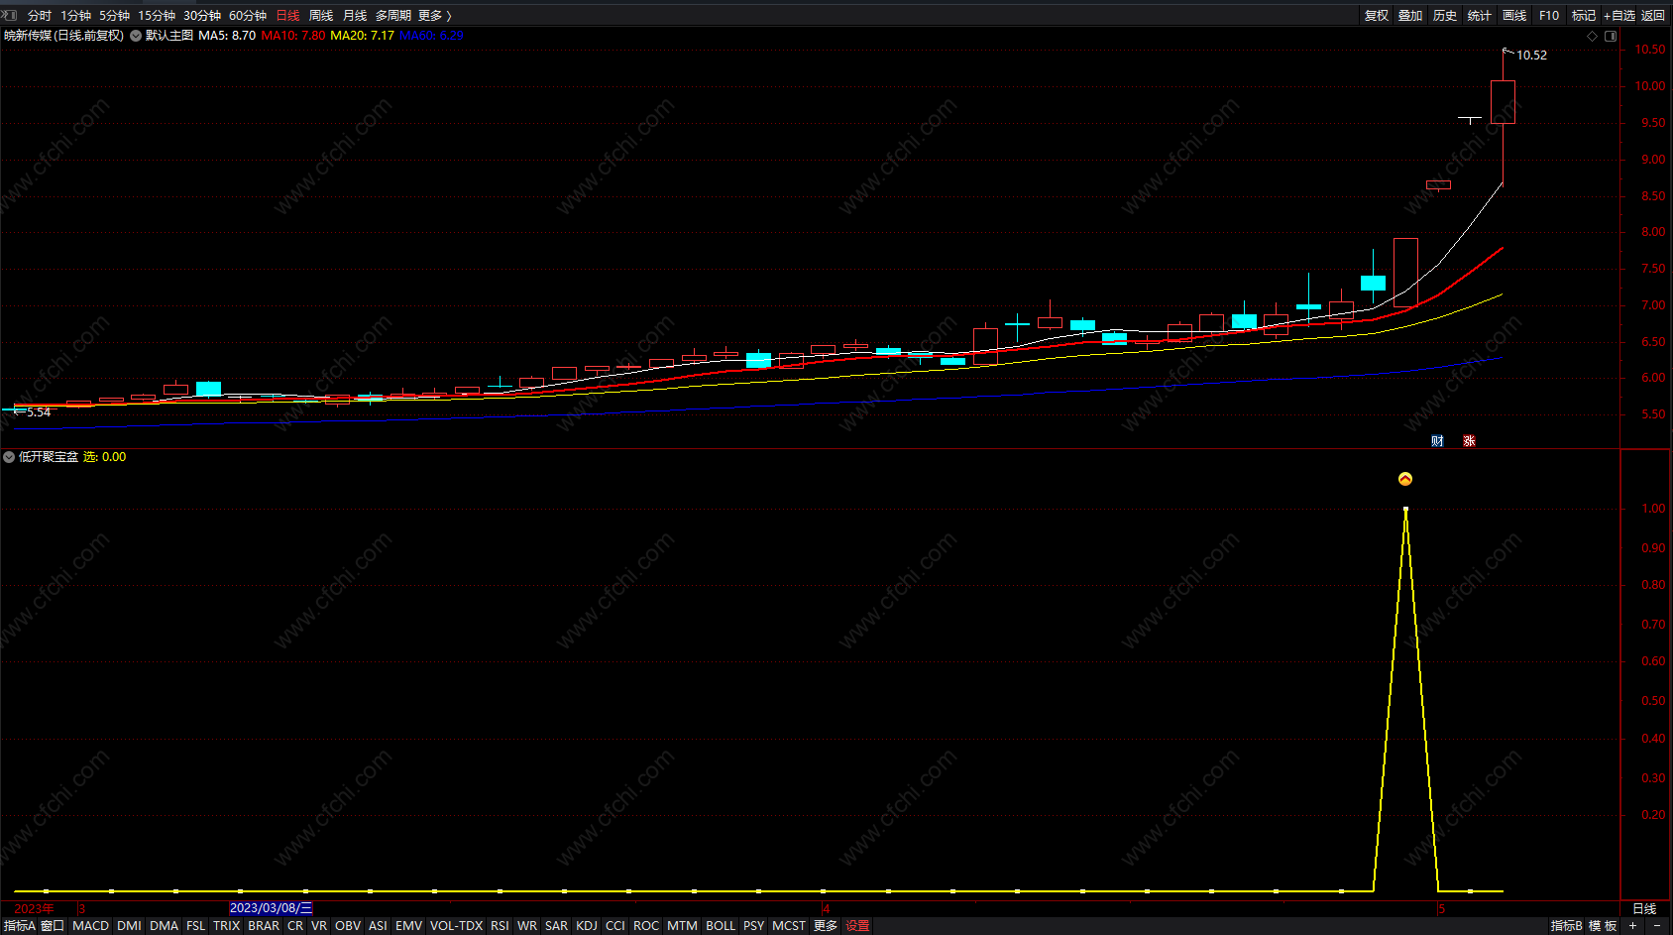Switch sub-chart to FSL indicator

[x=195, y=926]
